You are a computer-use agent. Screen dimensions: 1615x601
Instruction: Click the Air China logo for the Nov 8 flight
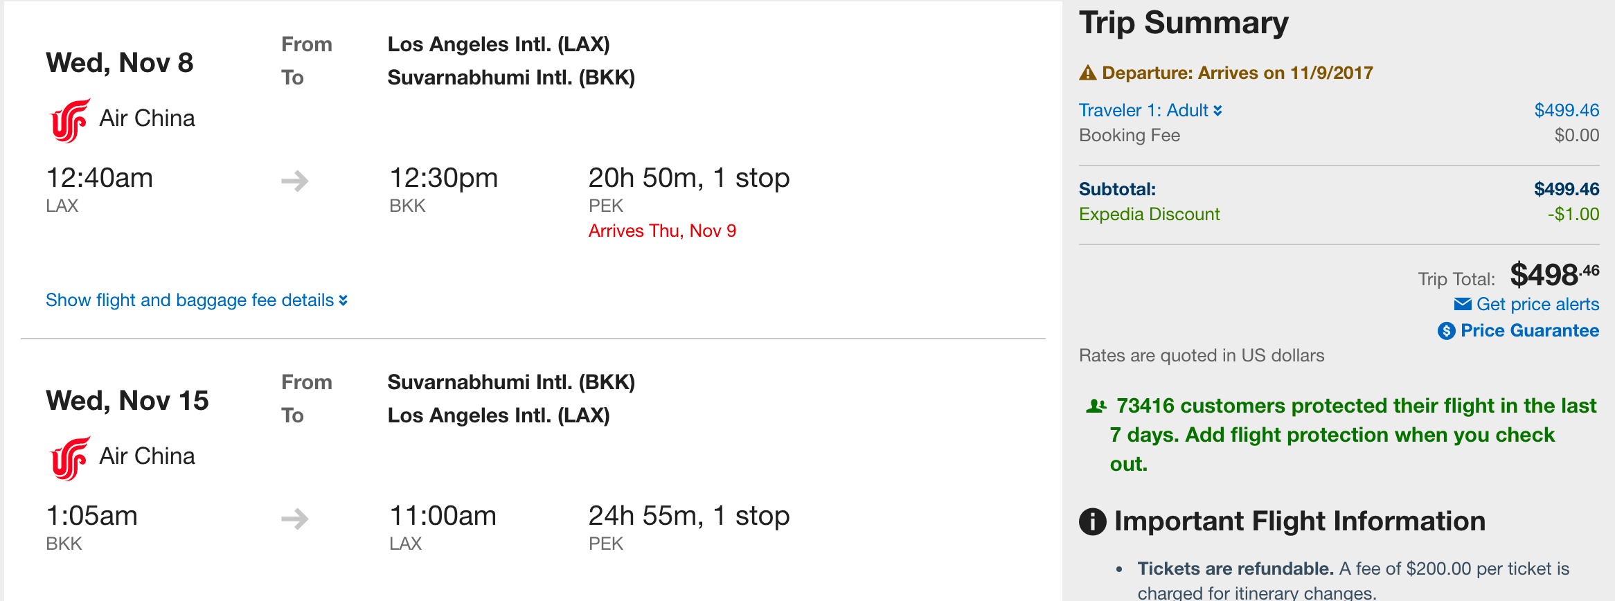point(70,120)
